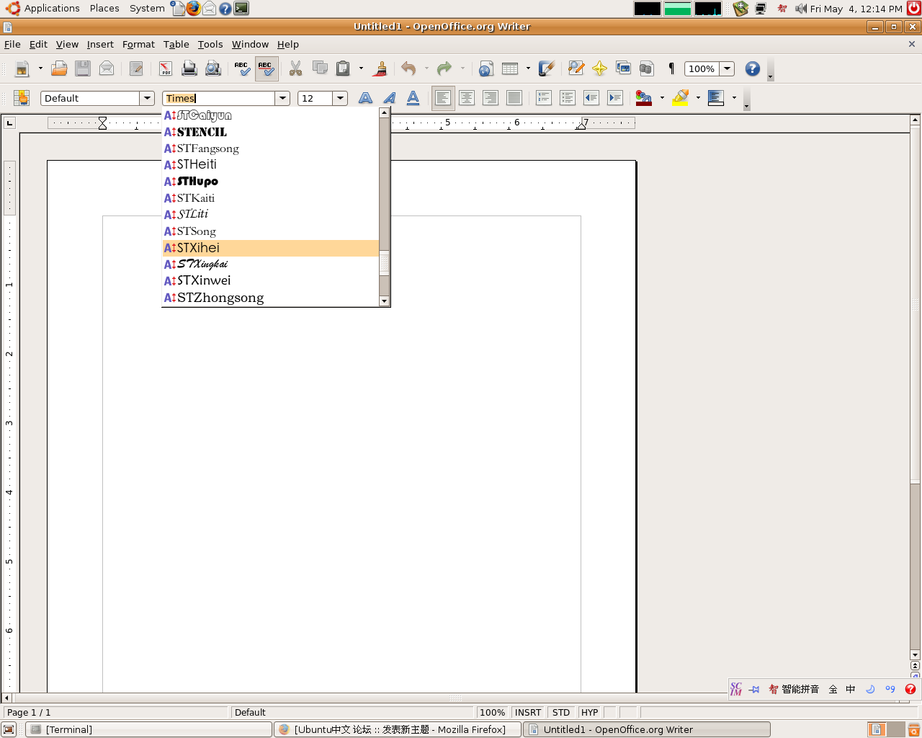Viewport: 922px width, 738px height.
Task: Run Spelling and Grammar check icon
Action: point(243,68)
